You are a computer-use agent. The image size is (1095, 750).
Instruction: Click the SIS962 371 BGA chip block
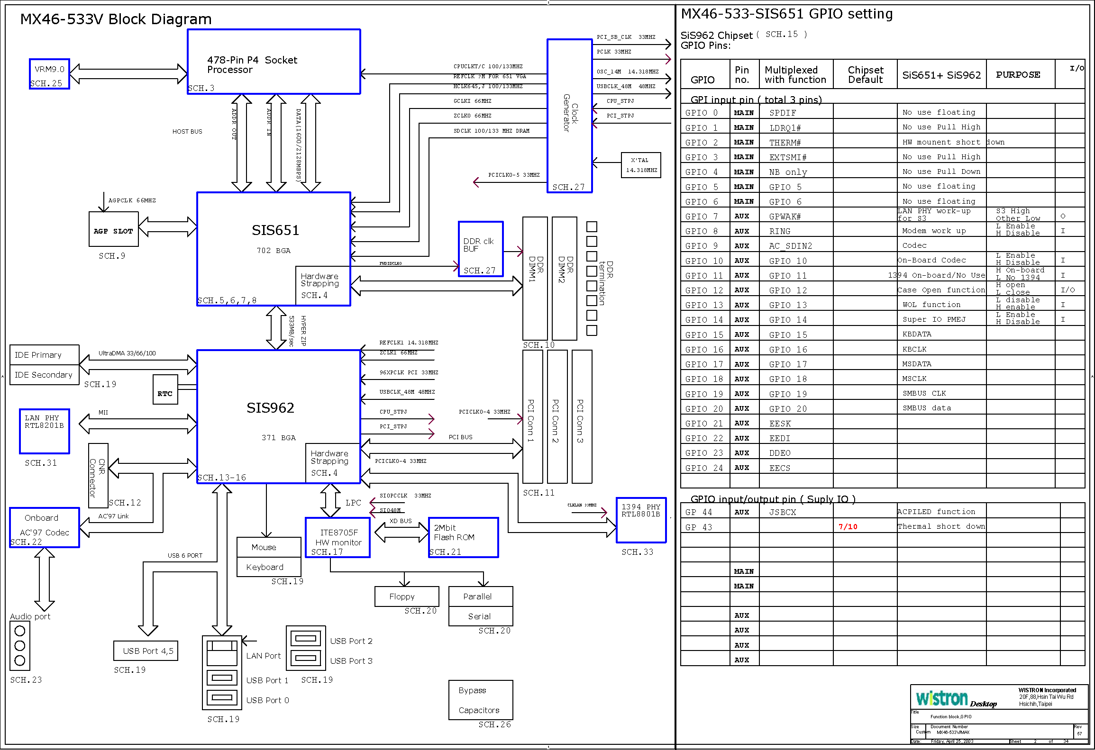point(279,417)
